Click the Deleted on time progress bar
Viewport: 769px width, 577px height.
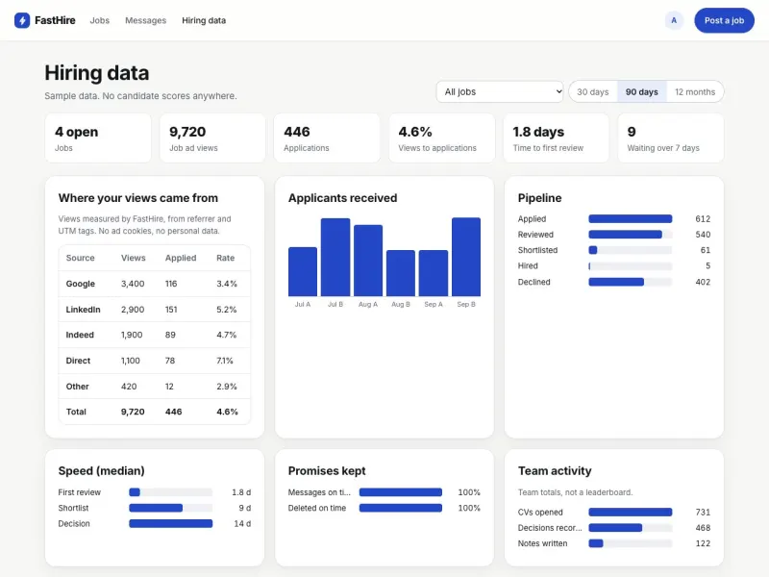click(401, 508)
